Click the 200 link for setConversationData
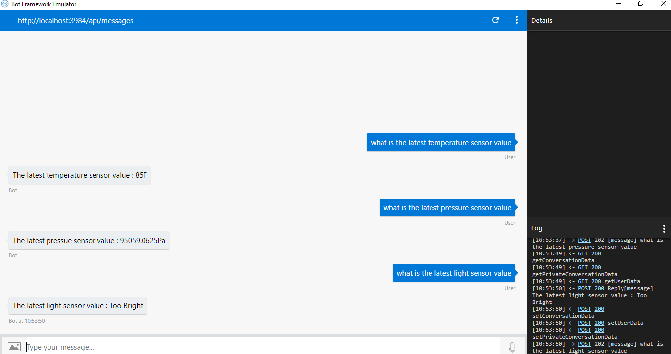 pos(599,309)
